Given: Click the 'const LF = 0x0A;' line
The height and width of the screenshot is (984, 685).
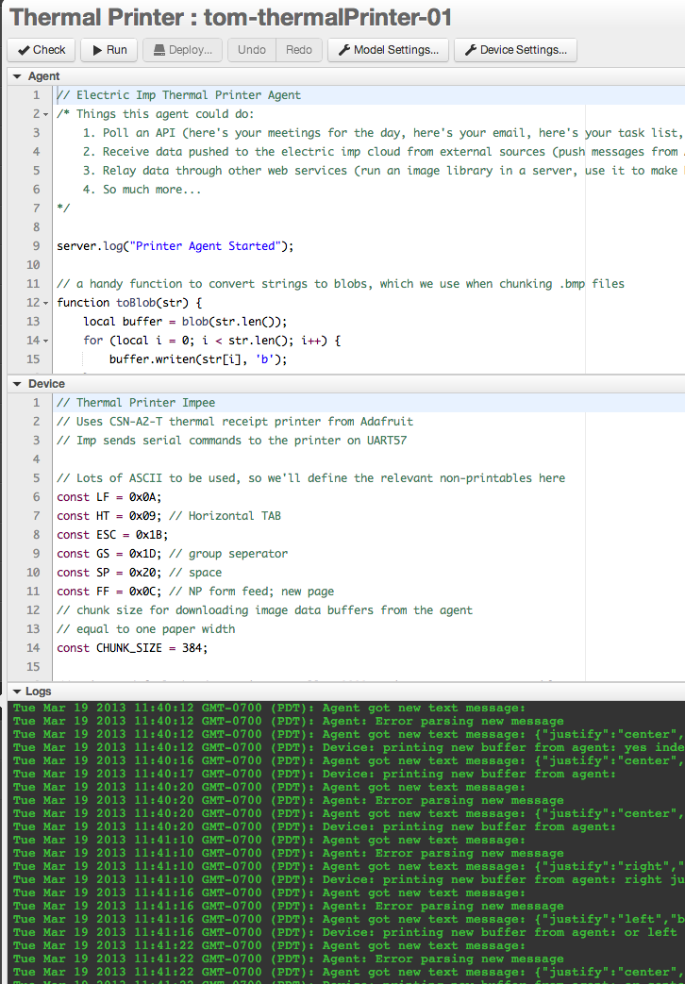Looking at the screenshot, I should (x=109, y=497).
